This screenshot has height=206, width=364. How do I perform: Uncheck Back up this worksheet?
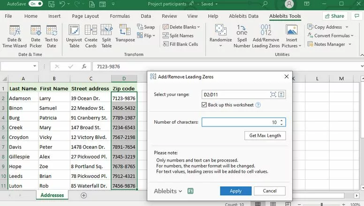pyautogui.click(x=204, y=105)
